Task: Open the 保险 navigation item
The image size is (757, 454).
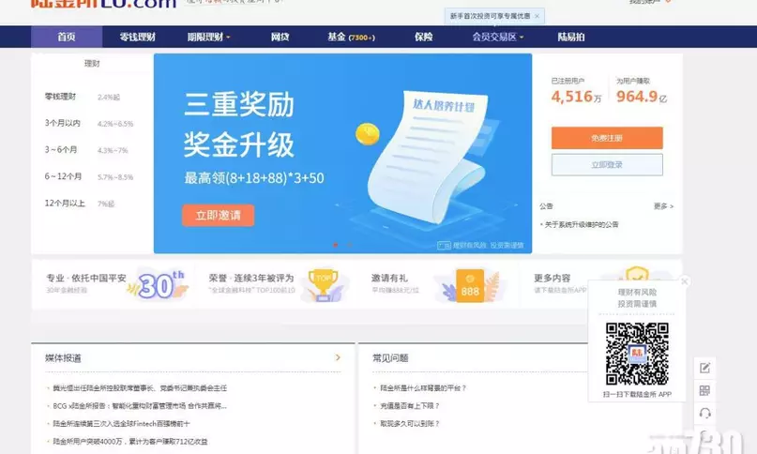Action: tap(423, 37)
